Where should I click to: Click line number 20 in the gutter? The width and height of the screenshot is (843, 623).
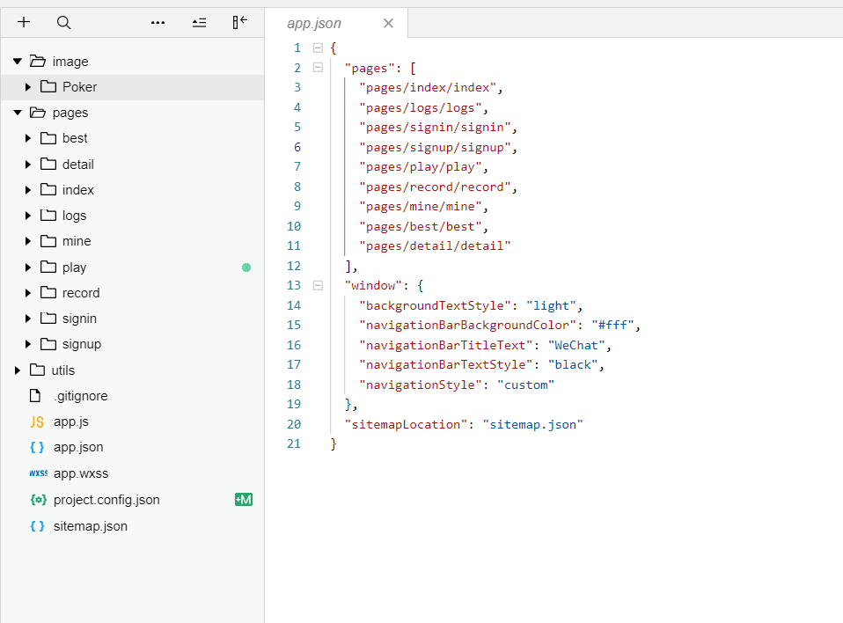click(294, 424)
